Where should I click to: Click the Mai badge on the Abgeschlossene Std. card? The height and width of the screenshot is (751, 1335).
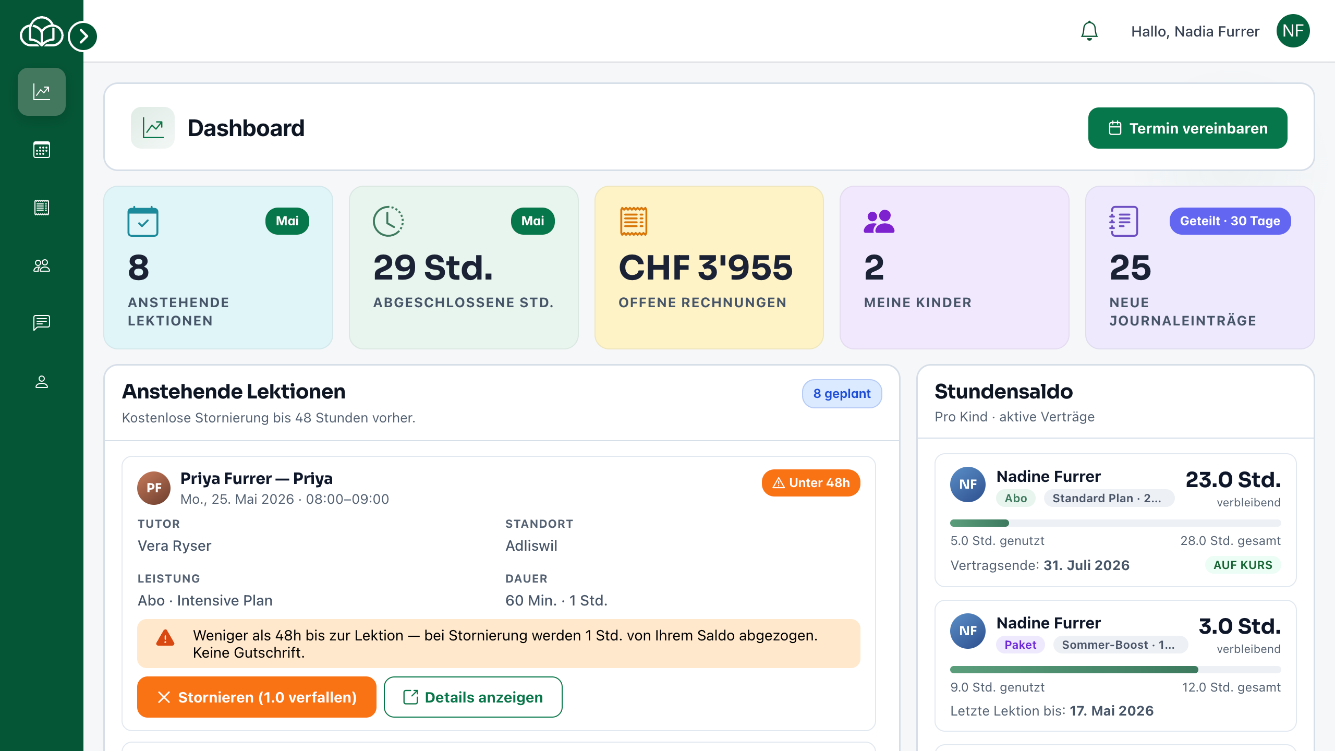(x=532, y=221)
